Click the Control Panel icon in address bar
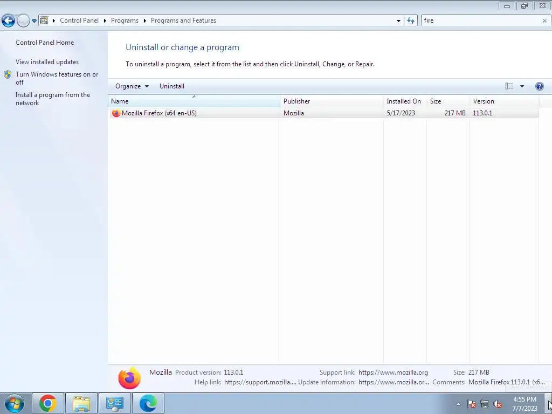Screen dimensions: 552x414 pyautogui.click(x=44, y=20)
